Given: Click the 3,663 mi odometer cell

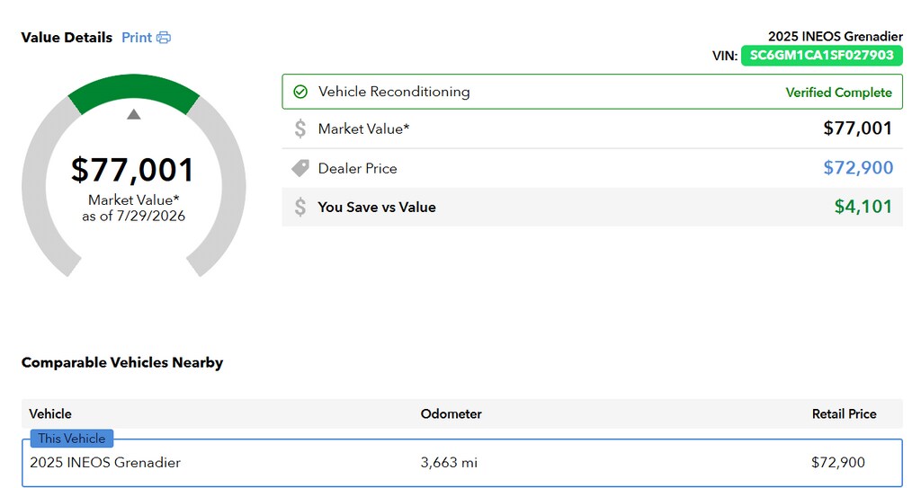Looking at the screenshot, I should click(x=449, y=463).
